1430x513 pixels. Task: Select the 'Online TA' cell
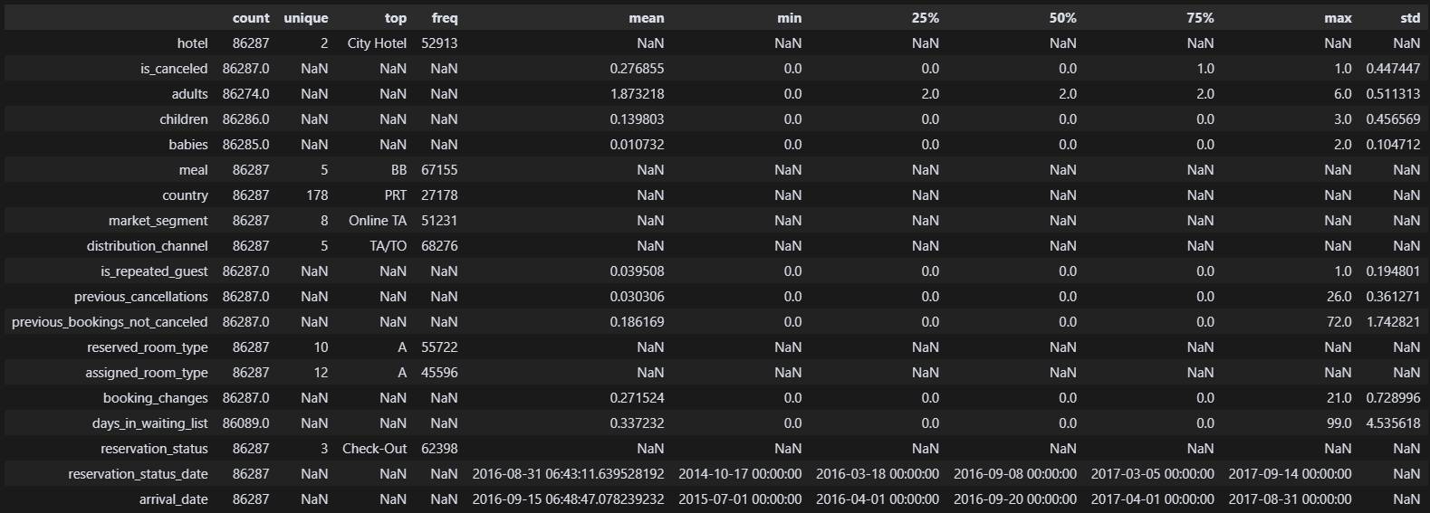pos(378,221)
